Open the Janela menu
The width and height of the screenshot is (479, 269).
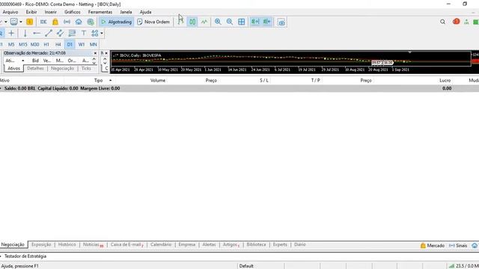click(x=126, y=12)
